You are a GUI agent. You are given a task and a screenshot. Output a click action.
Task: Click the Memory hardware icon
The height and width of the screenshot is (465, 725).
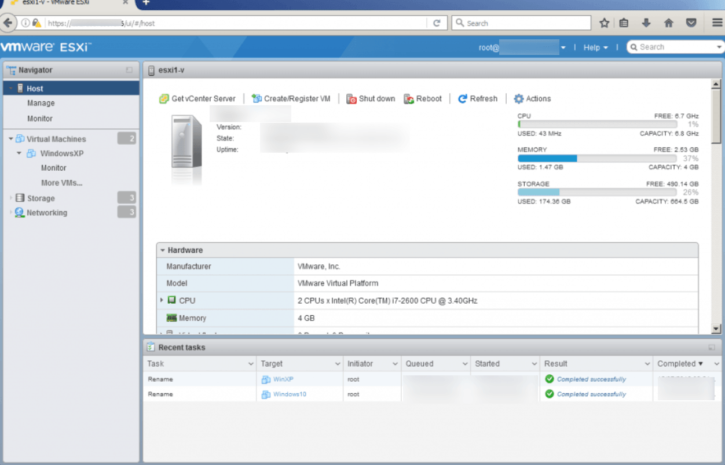(171, 318)
